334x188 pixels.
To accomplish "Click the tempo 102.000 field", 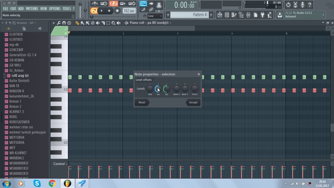I will [x=129, y=11].
